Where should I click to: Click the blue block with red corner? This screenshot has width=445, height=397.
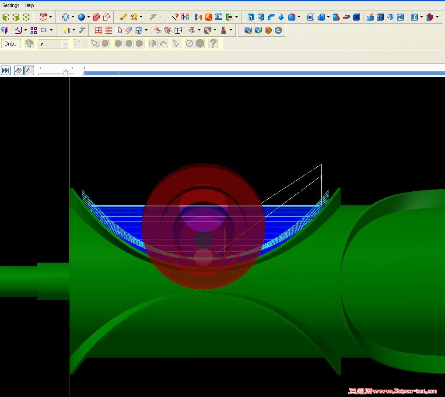[292, 17]
